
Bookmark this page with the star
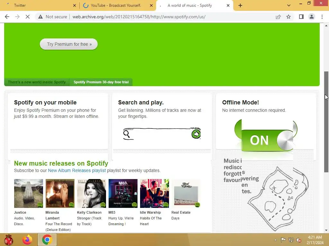289,17
